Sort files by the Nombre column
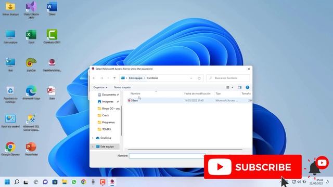Viewport: 333px width, 187px height. point(135,94)
